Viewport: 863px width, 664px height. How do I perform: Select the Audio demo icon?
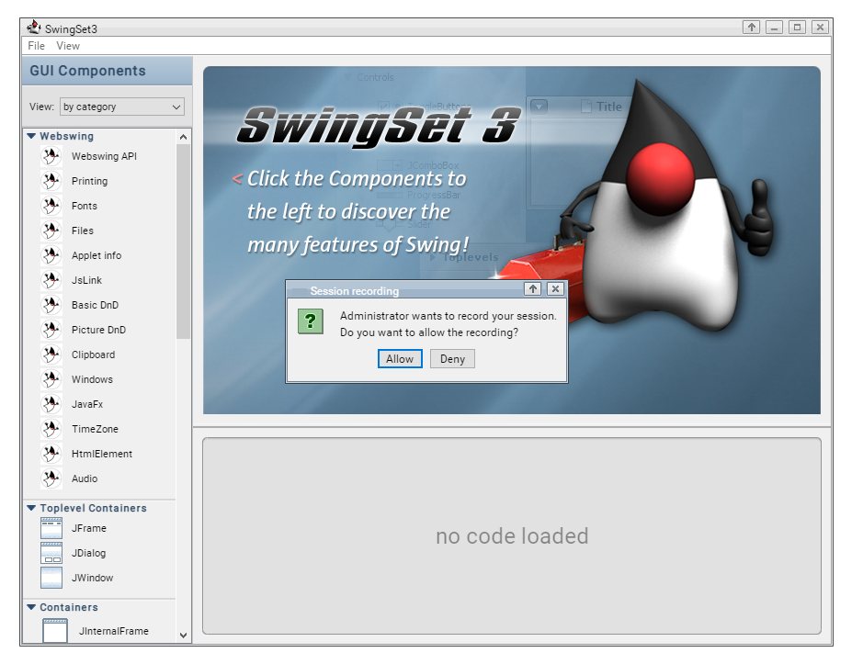[51, 478]
